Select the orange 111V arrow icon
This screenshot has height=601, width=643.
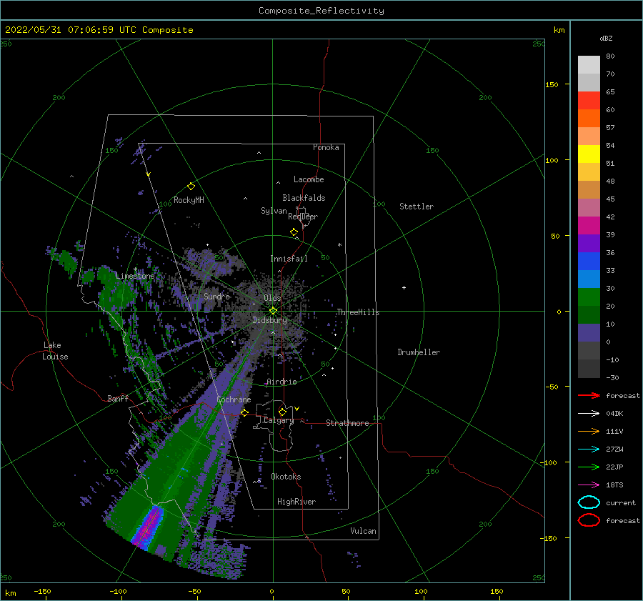coord(589,431)
